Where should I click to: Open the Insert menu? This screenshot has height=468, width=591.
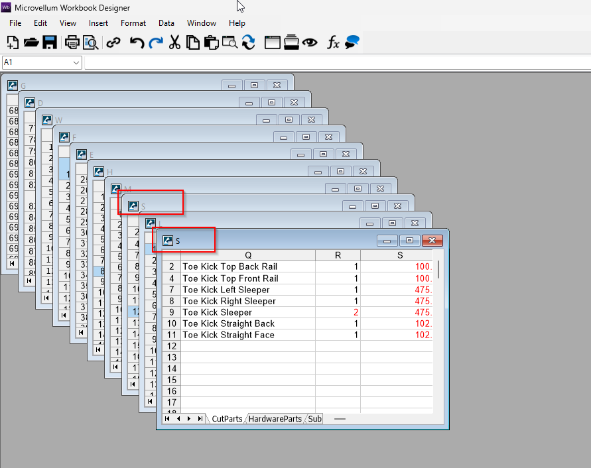click(98, 23)
